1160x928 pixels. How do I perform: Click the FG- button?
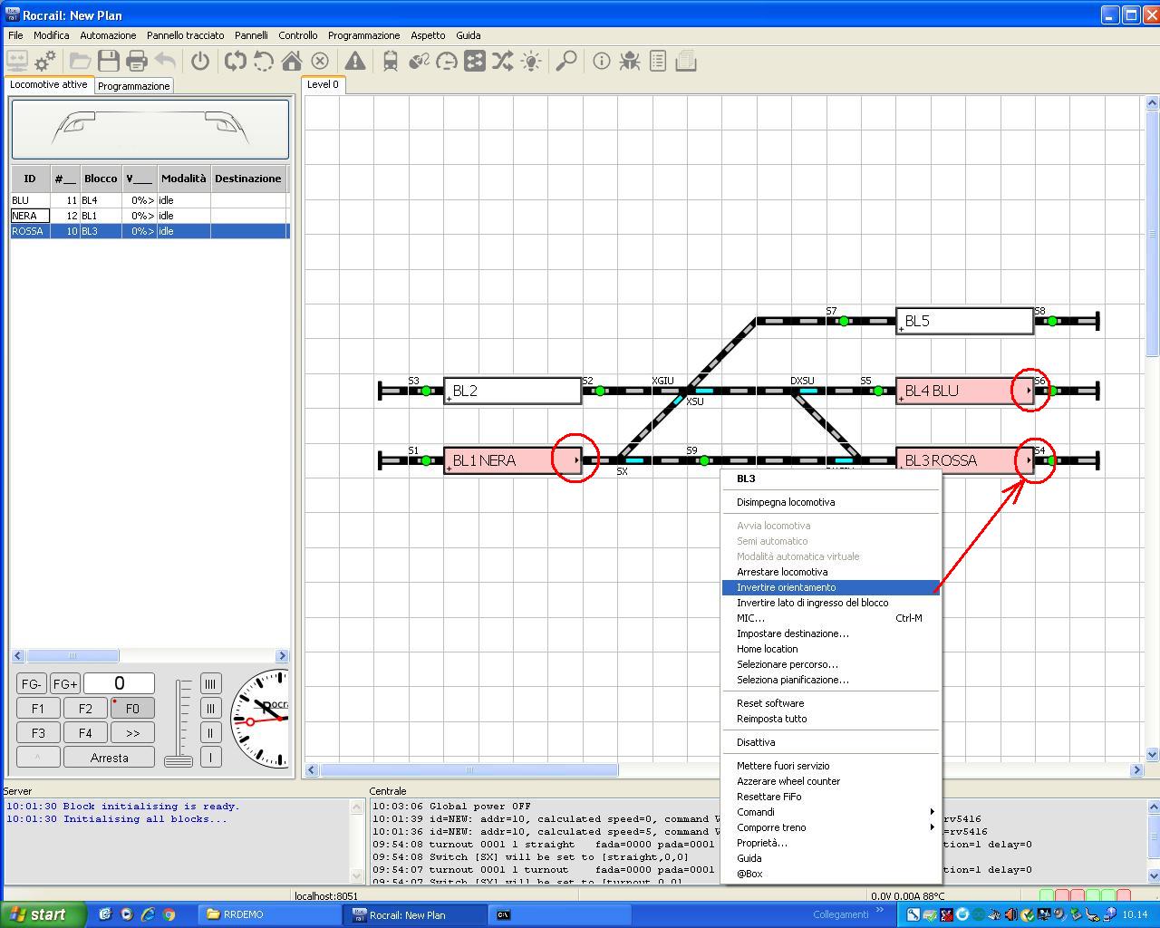tap(32, 684)
